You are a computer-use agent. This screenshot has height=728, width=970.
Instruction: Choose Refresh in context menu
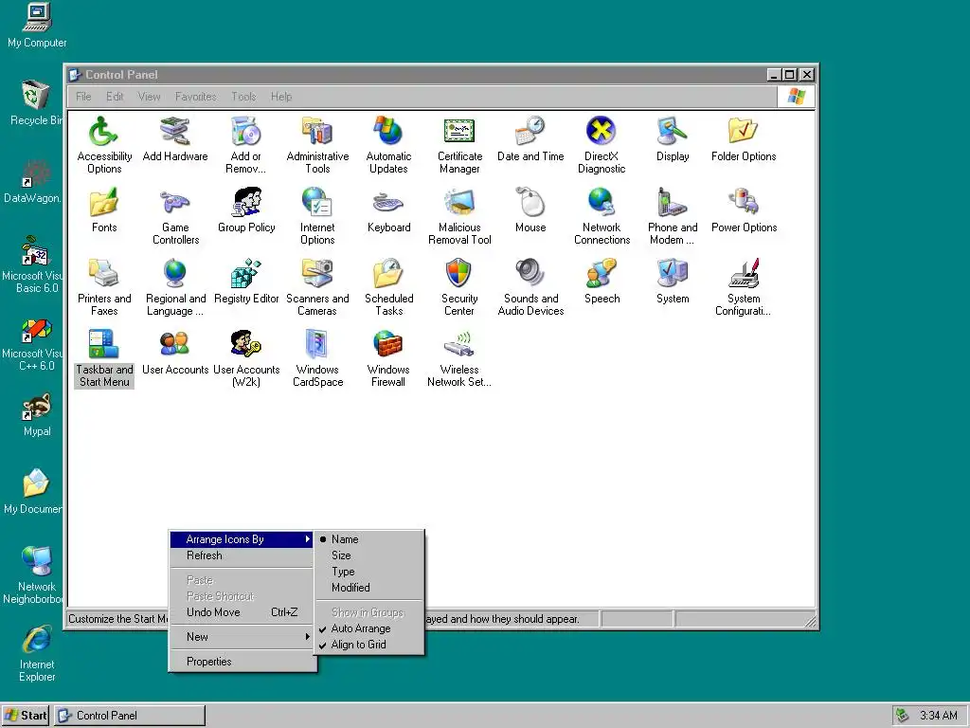(x=242, y=555)
